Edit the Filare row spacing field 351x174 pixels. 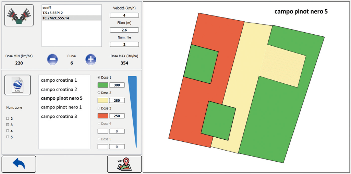(x=124, y=30)
